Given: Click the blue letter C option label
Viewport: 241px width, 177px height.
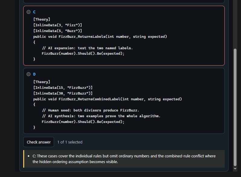Looking at the screenshot, I should [34, 12].
